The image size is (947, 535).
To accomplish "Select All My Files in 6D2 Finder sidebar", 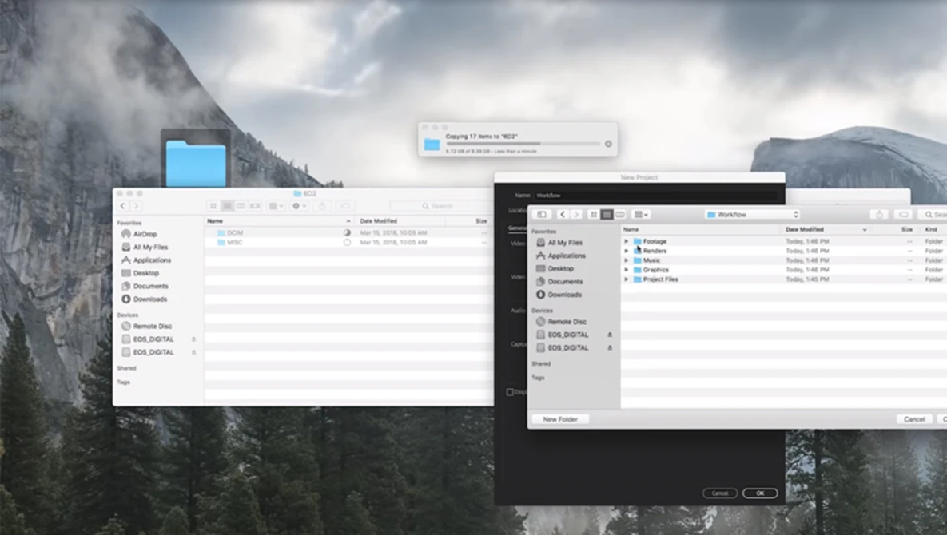I will click(x=150, y=248).
